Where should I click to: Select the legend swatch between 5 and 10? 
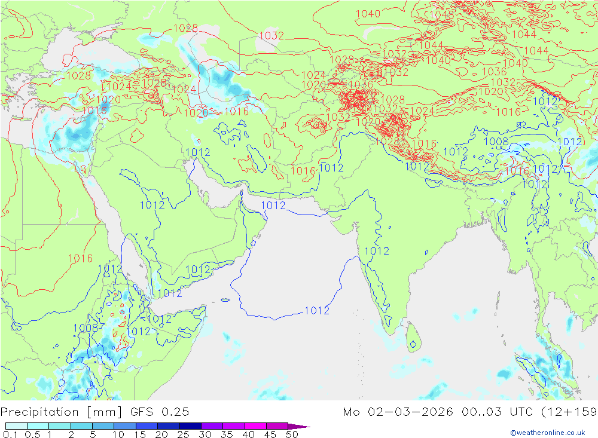[103, 426]
